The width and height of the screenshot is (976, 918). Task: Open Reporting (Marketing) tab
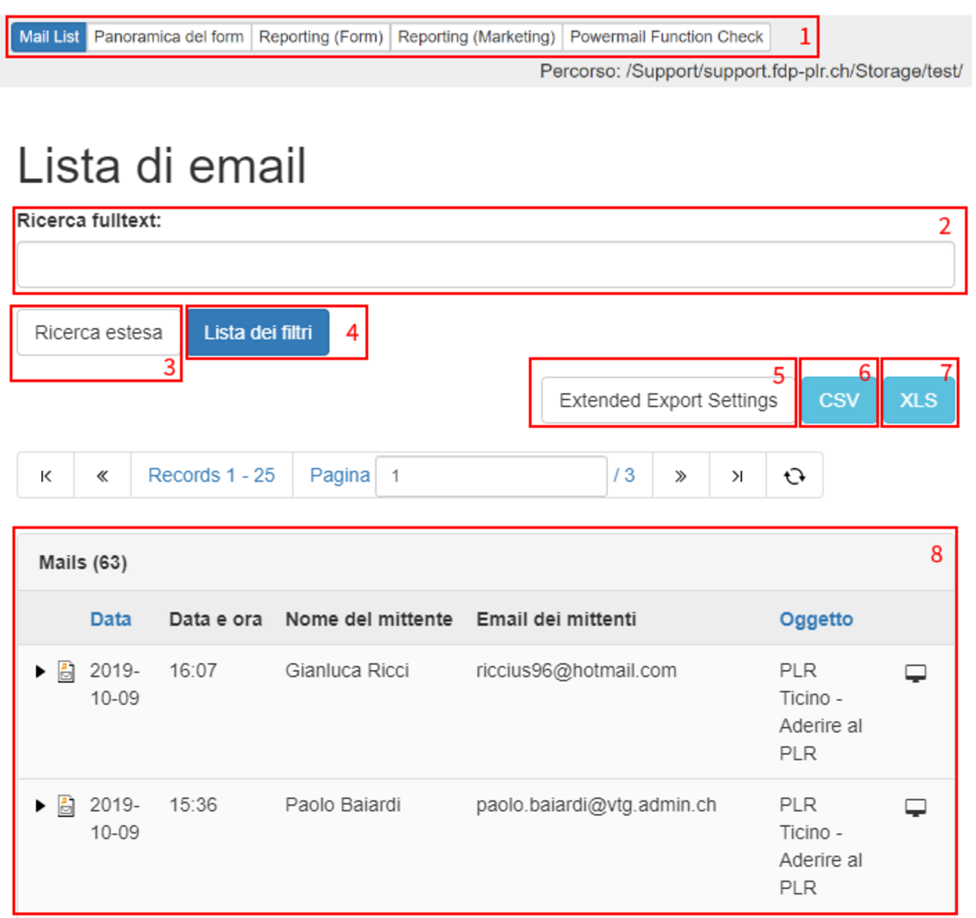[x=476, y=36]
